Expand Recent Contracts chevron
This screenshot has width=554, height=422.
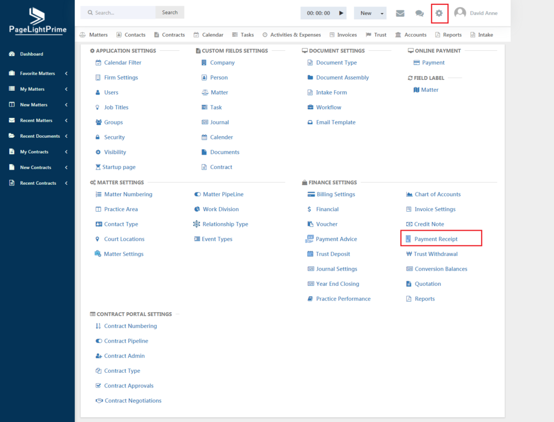66,183
